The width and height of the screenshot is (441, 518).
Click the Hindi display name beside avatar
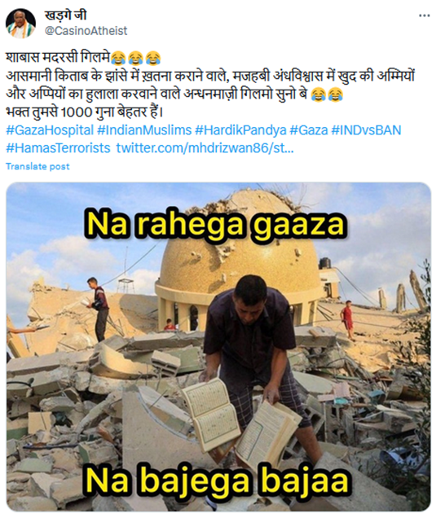click(x=65, y=15)
